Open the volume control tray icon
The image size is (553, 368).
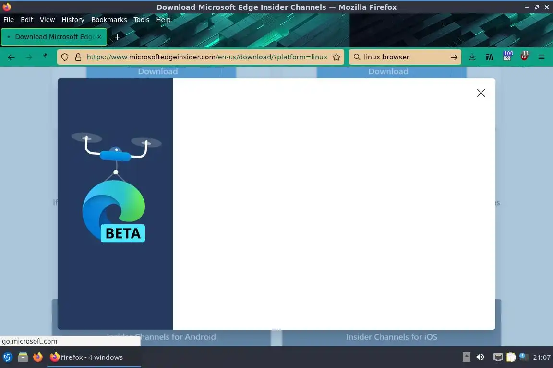[481, 357]
